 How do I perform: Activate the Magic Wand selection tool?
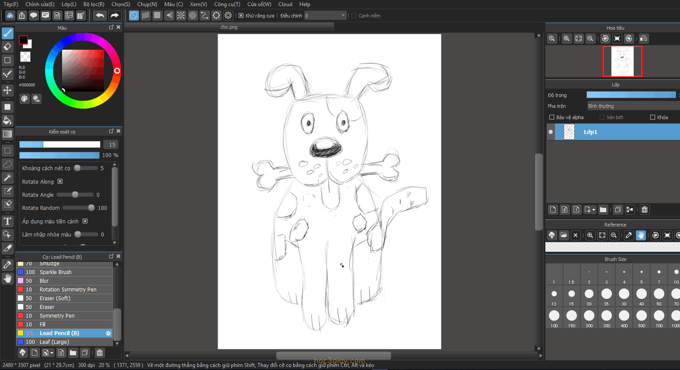tap(7, 178)
